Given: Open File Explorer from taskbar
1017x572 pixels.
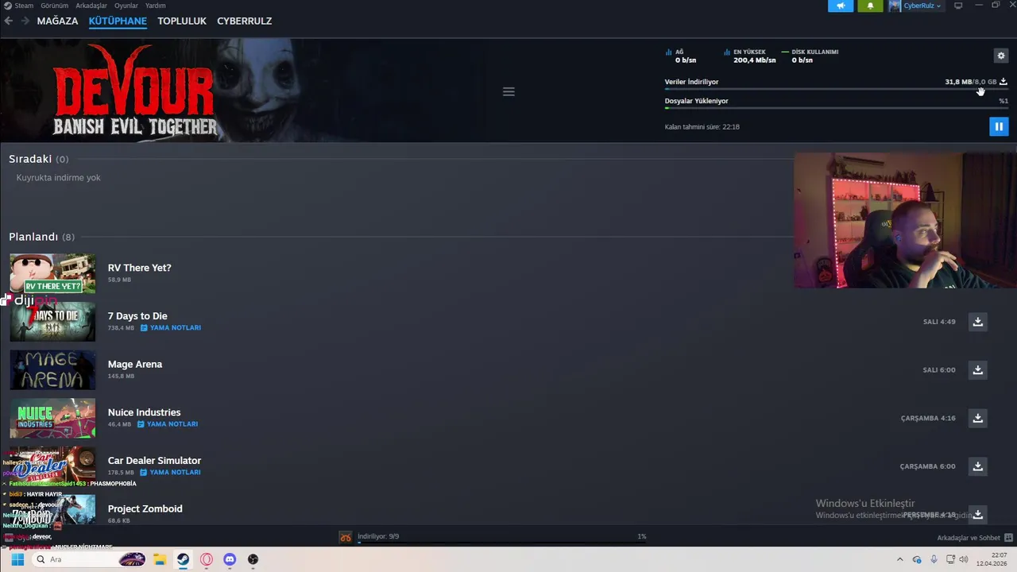Looking at the screenshot, I should (x=159, y=559).
